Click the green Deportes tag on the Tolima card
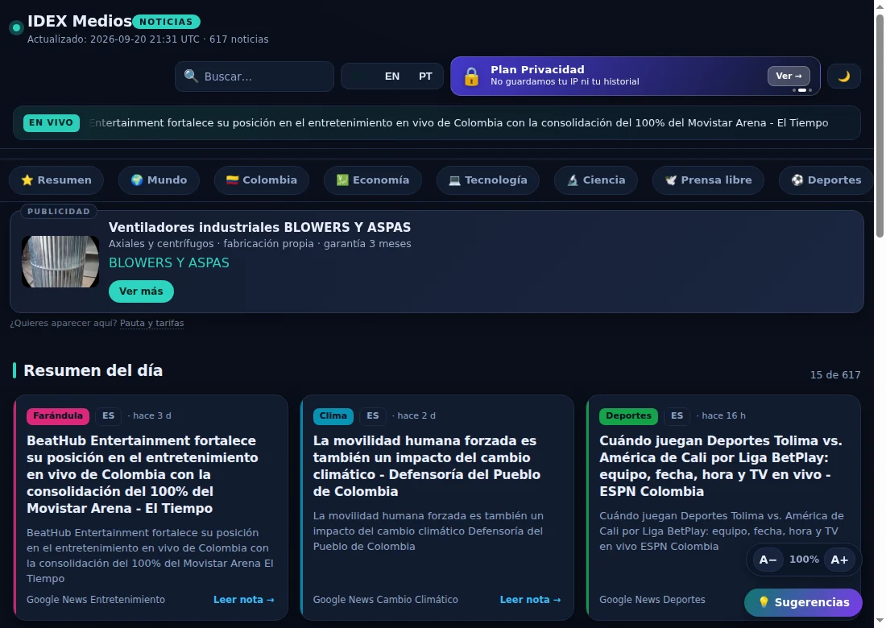This screenshot has height=628, width=886. pos(628,415)
